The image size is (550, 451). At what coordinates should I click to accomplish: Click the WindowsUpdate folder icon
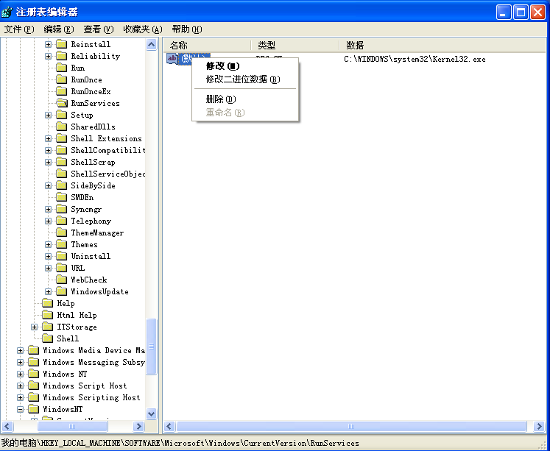61,291
